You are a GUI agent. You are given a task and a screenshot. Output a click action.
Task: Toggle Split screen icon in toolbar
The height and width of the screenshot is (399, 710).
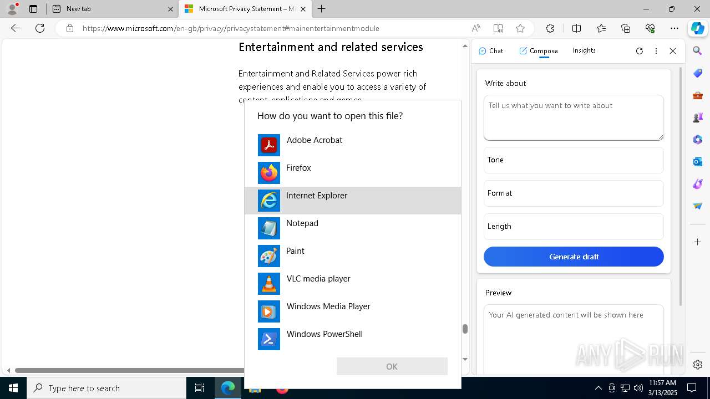(576, 28)
